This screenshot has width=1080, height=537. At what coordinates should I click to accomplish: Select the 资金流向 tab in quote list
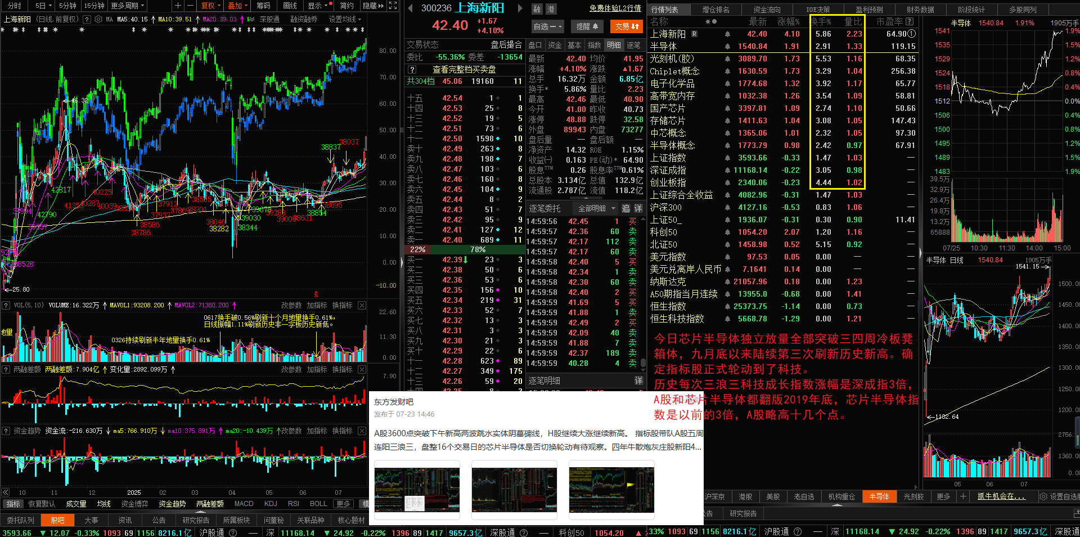(767, 10)
